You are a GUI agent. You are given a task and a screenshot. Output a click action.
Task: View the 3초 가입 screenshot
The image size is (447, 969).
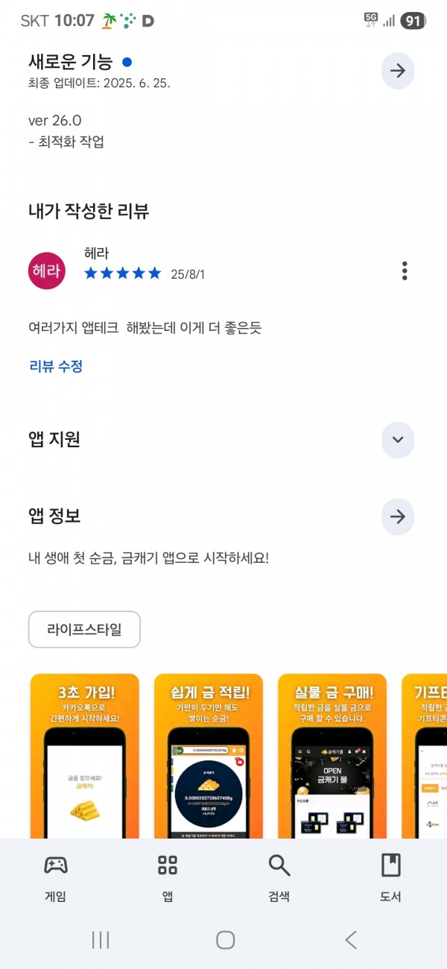[85, 756]
